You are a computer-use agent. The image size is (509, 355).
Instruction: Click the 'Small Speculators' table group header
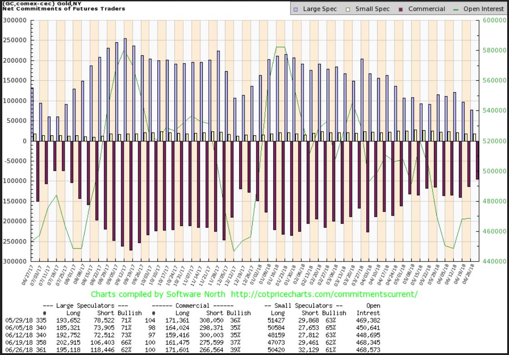[304, 306]
